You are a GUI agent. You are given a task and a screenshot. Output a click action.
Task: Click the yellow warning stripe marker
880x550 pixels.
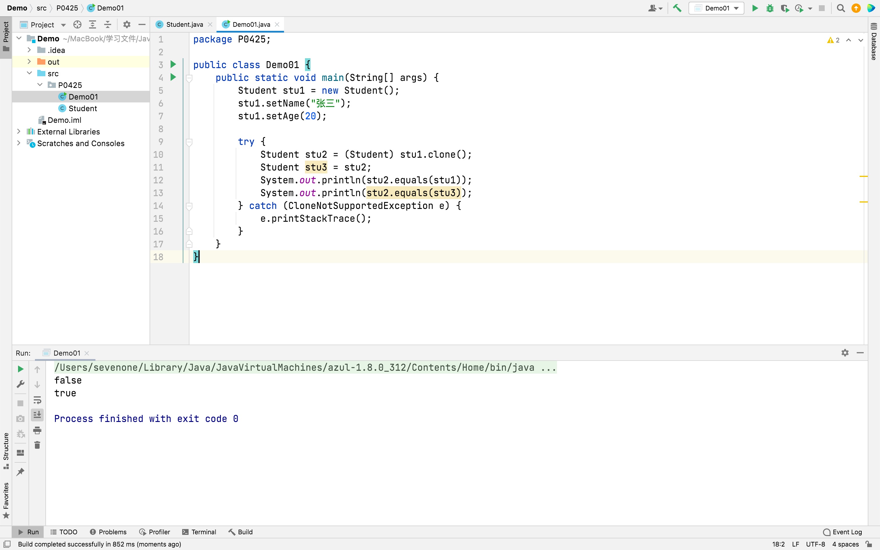point(863,176)
